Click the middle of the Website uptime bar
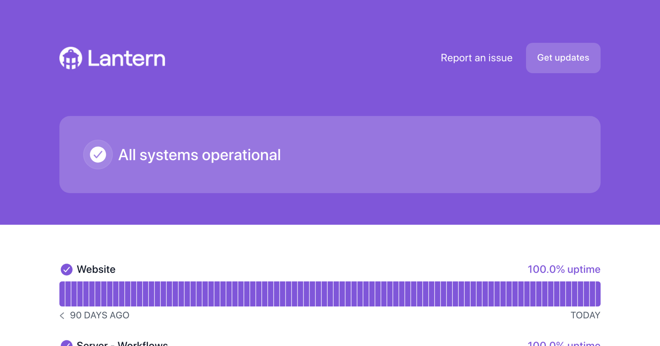This screenshot has width=660, height=346. [330, 294]
